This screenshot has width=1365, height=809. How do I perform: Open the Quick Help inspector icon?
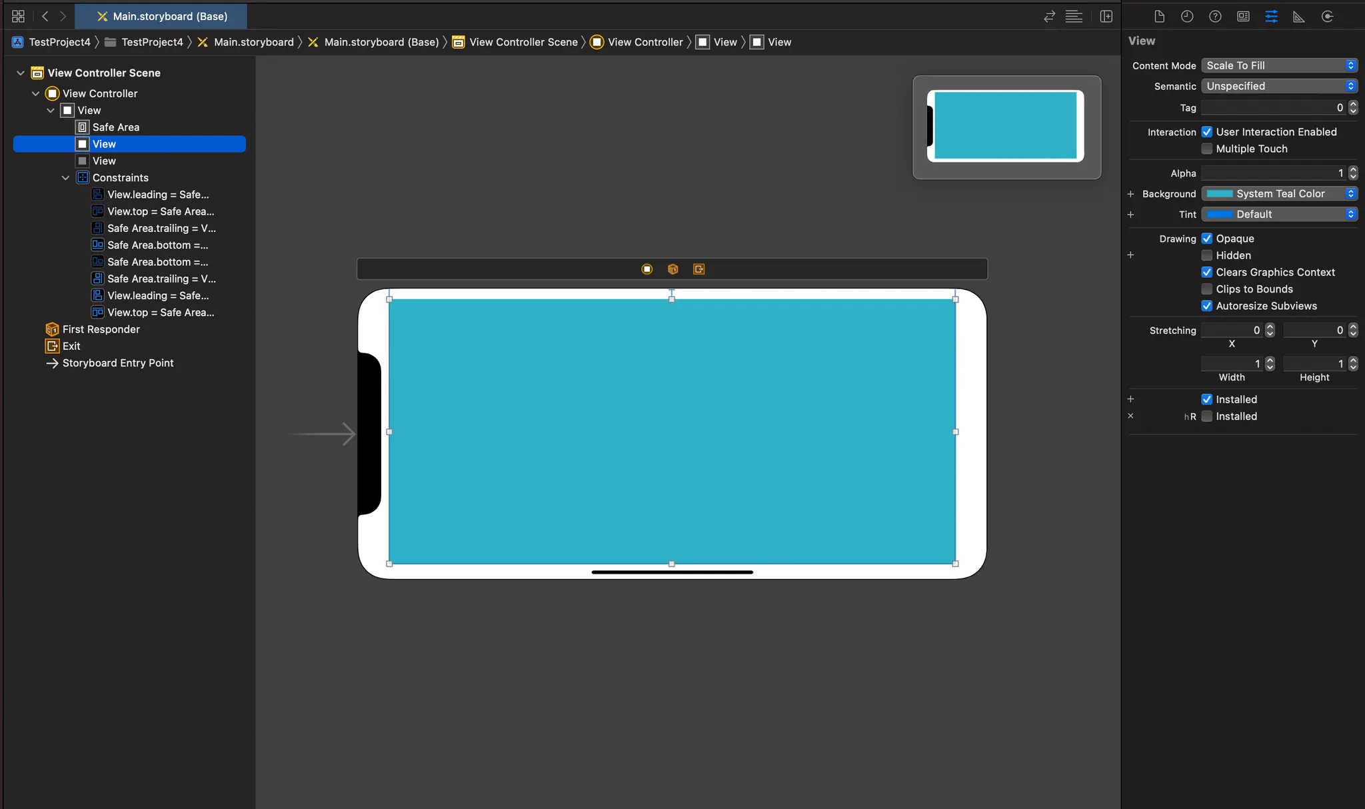click(1215, 17)
